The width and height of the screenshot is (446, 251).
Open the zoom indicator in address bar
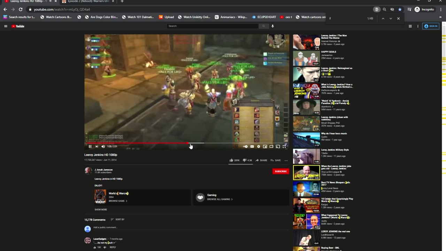tap(384, 9)
